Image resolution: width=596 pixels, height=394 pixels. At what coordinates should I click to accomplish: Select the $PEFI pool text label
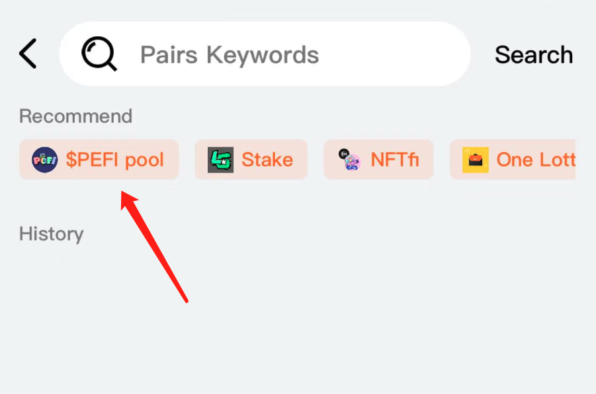(x=115, y=159)
